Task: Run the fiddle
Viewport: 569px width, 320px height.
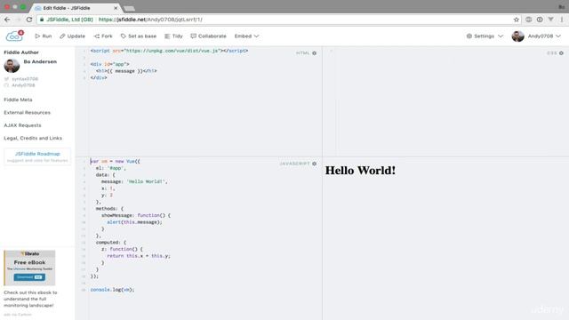Action: click(x=44, y=36)
